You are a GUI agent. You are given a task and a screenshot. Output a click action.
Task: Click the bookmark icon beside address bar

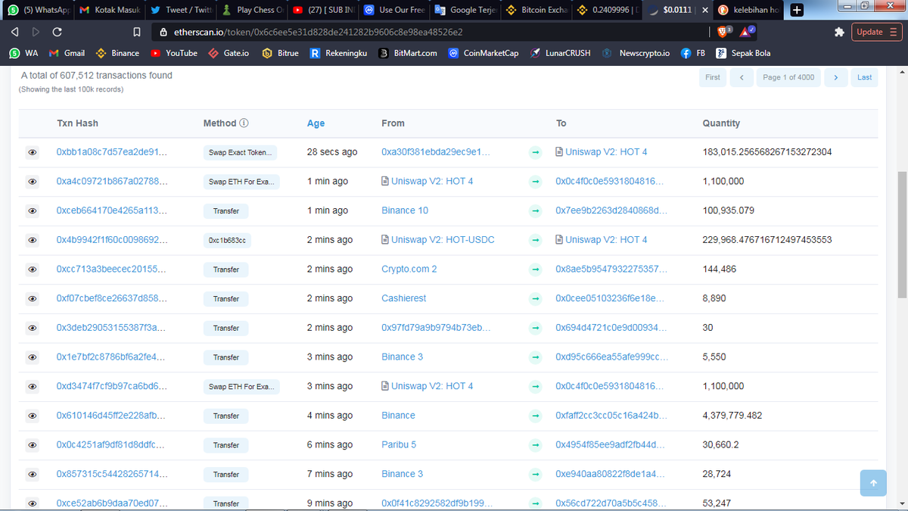pos(137,33)
